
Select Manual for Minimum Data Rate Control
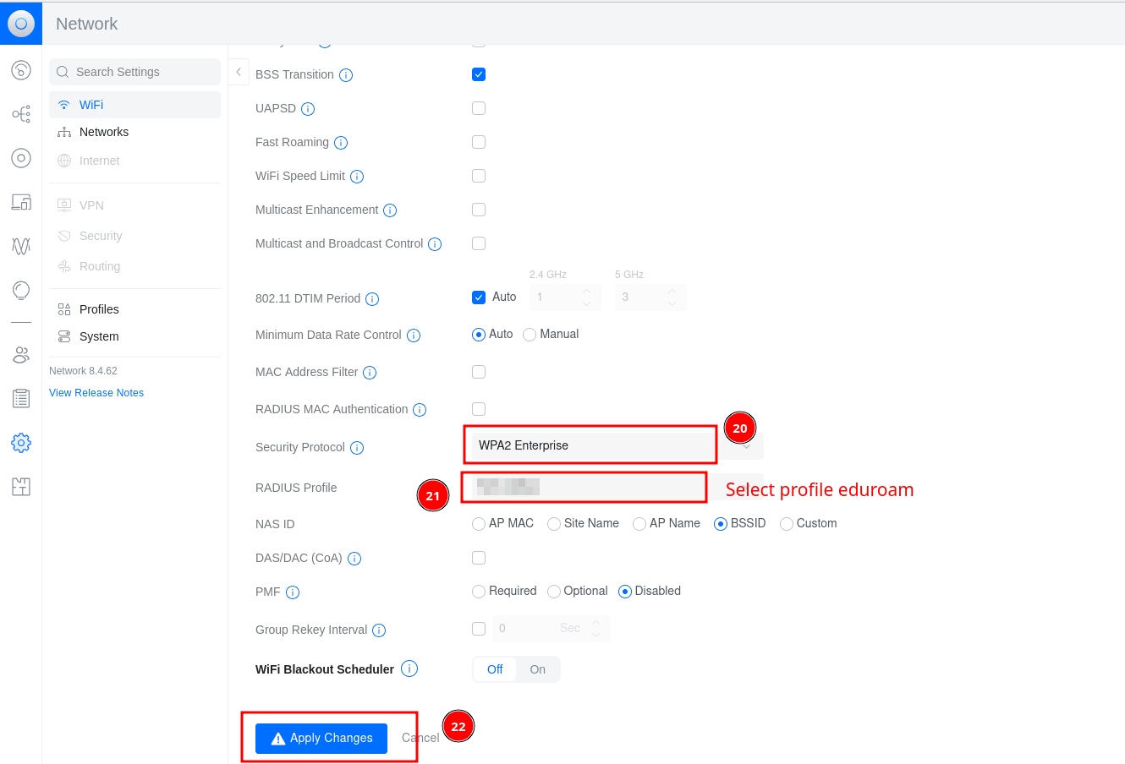point(530,335)
